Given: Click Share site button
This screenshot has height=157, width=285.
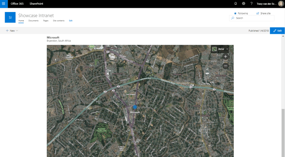Looking at the screenshot, I should click(263, 13).
